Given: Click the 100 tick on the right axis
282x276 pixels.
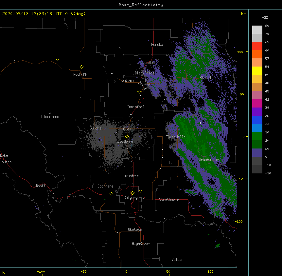Looking at the screenshot, I should [240, 52].
